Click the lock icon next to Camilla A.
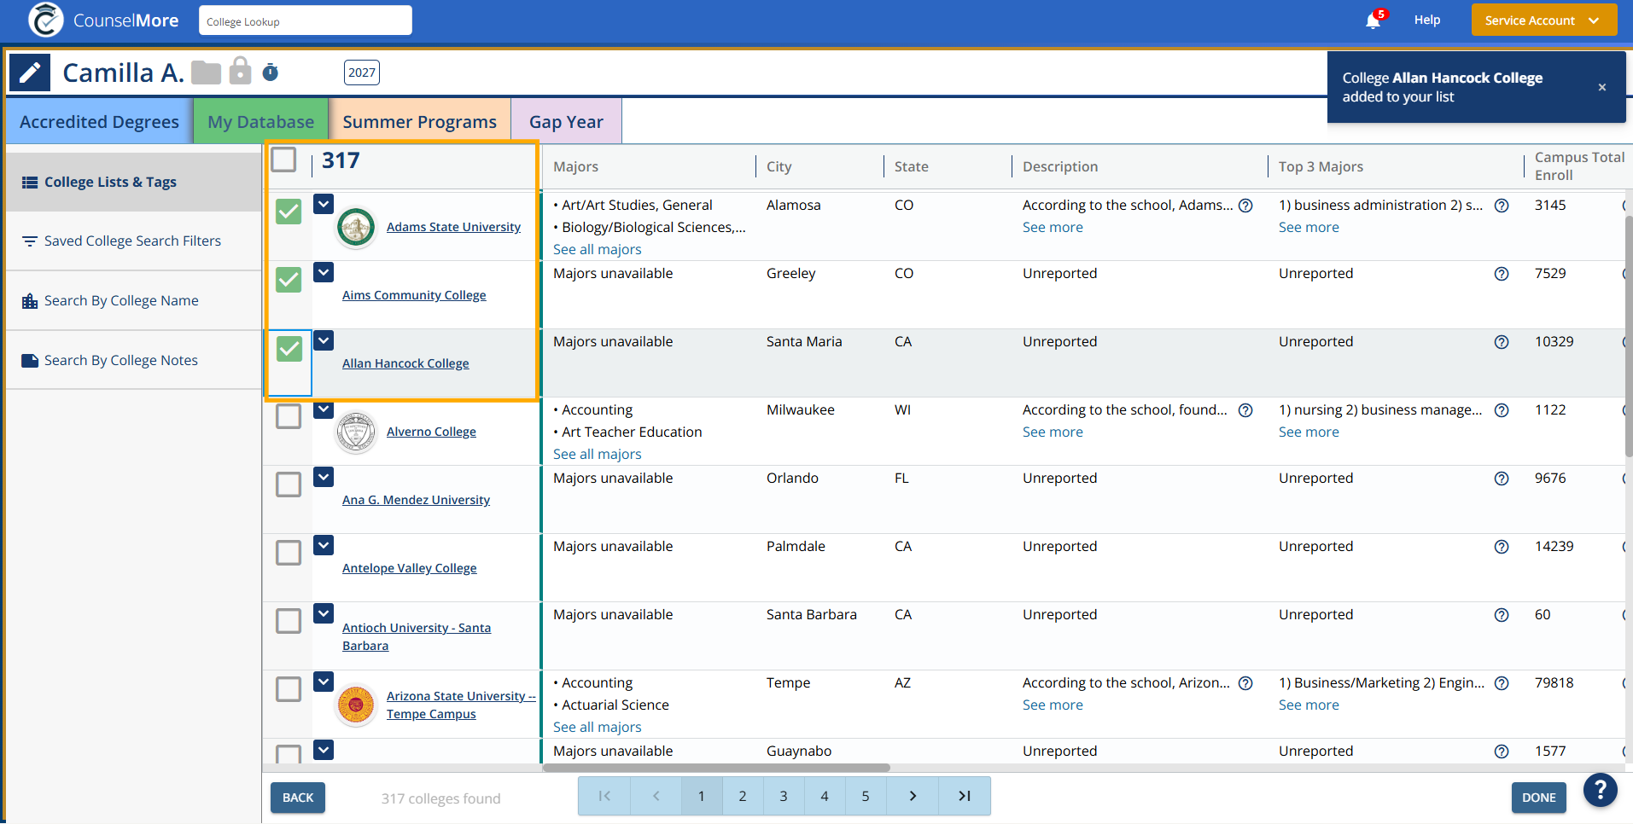 pos(241,71)
